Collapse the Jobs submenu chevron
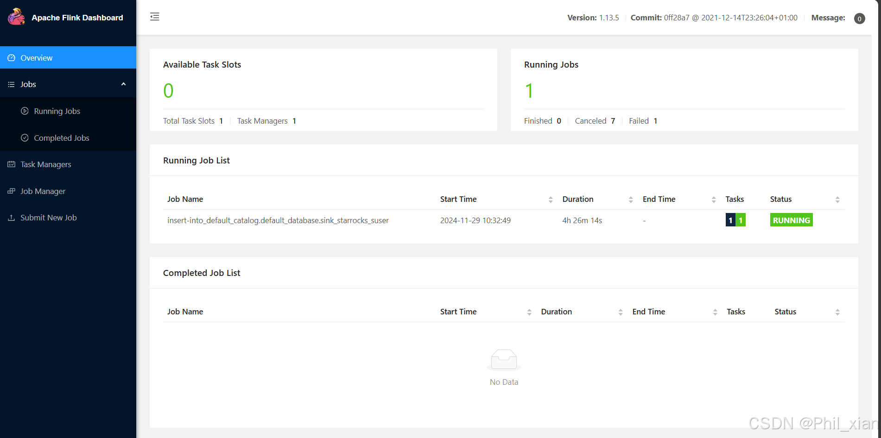The height and width of the screenshot is (438, 881). coord(123,84)
